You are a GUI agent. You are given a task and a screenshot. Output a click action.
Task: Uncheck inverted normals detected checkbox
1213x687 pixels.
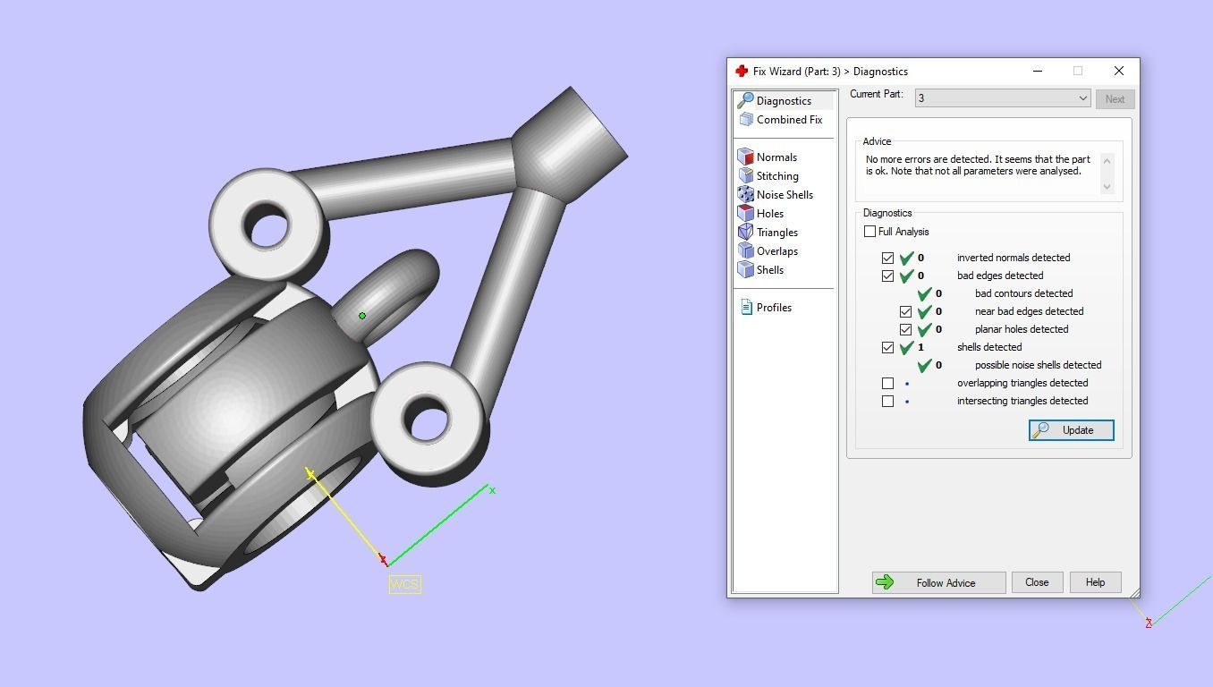[x=887, y=258]
